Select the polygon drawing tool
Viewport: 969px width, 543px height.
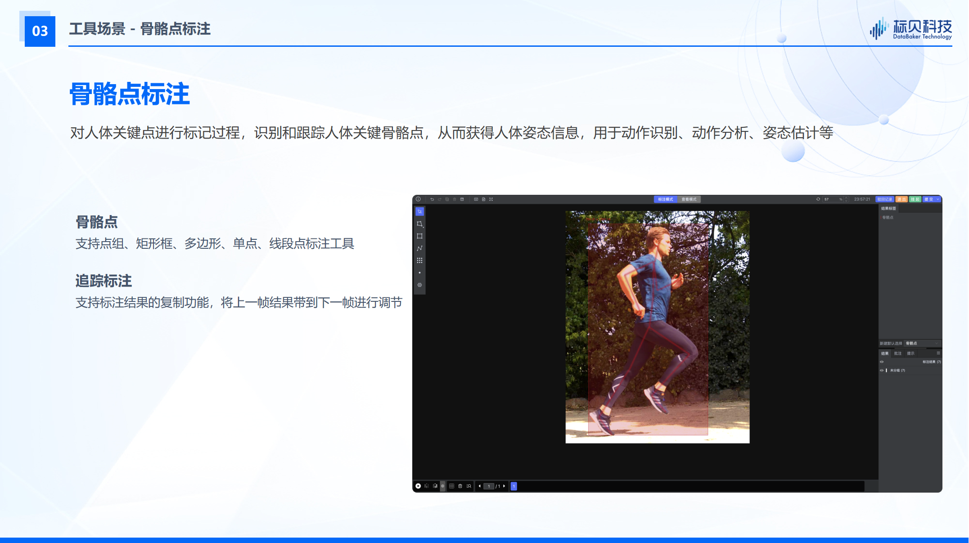tap(419, 224)
